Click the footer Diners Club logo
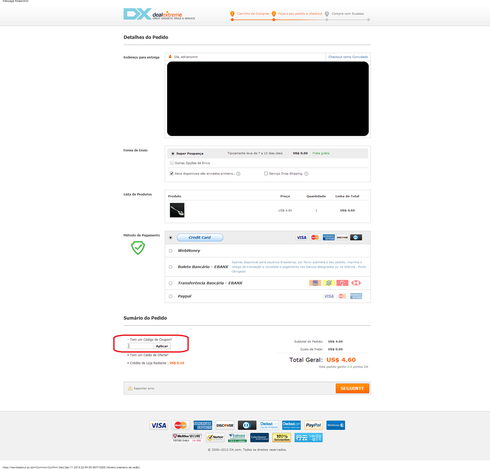The width and height of the screenshot is (490, 469). (x=247, y=425)
